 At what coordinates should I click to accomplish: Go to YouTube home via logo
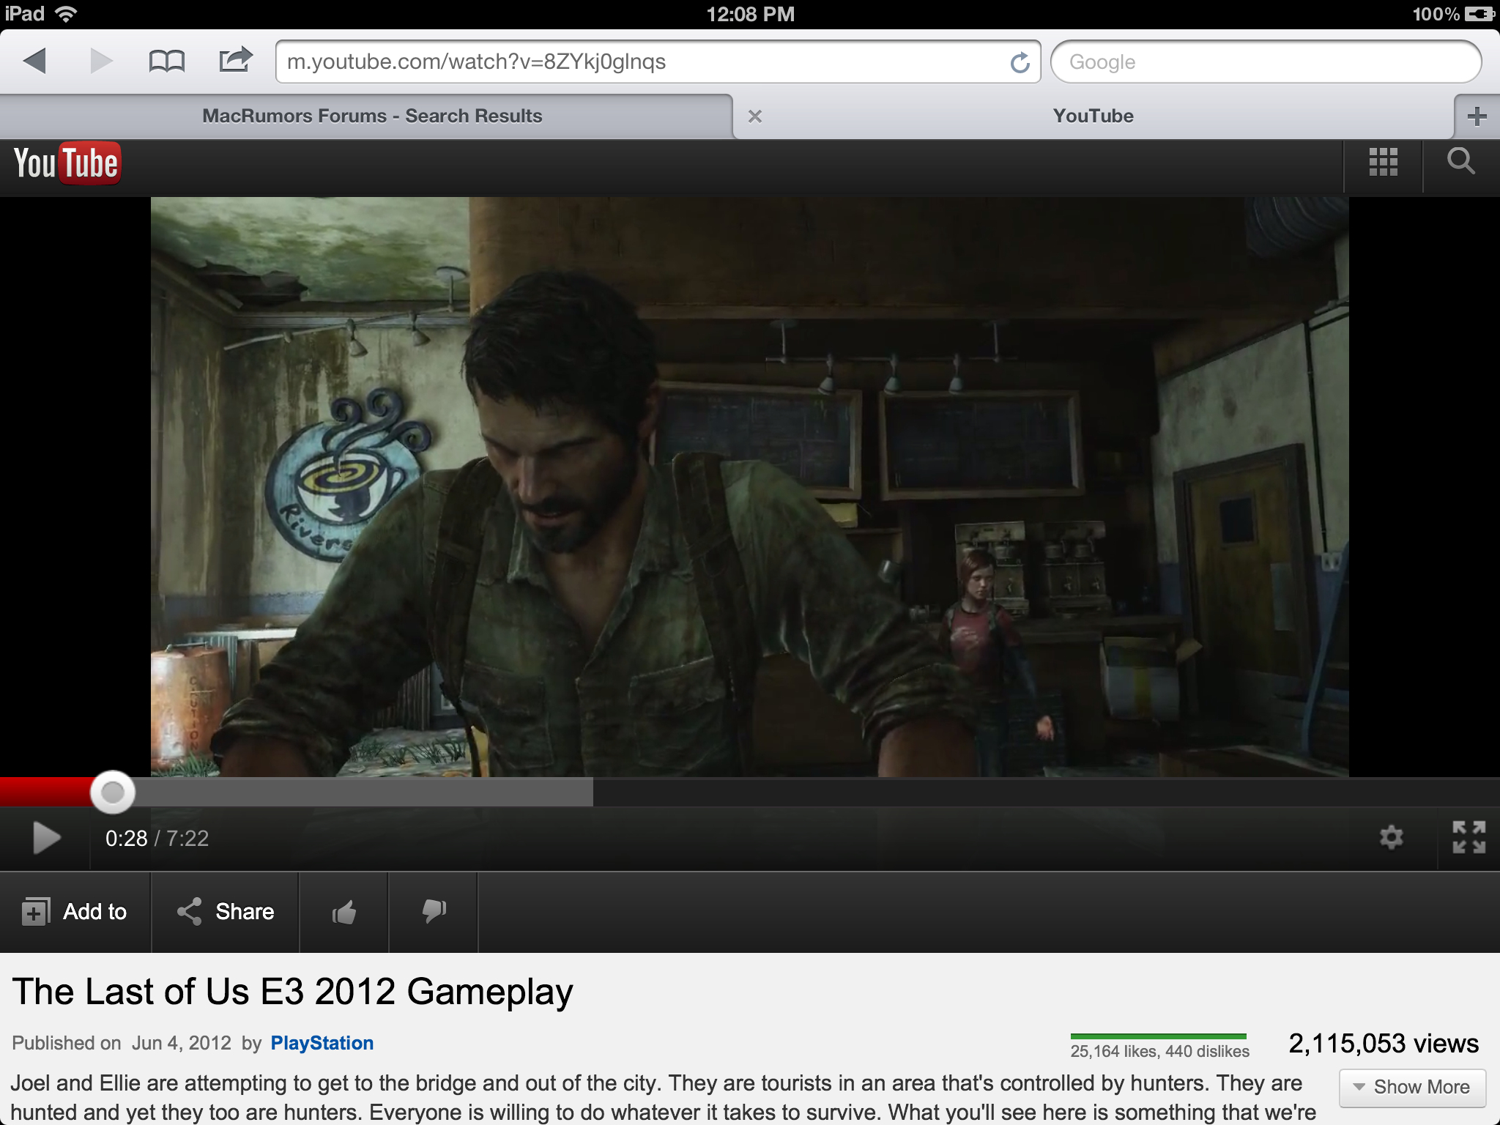[67, 163]
